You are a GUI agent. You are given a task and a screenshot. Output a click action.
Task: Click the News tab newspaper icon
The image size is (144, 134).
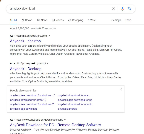point(38,20)
